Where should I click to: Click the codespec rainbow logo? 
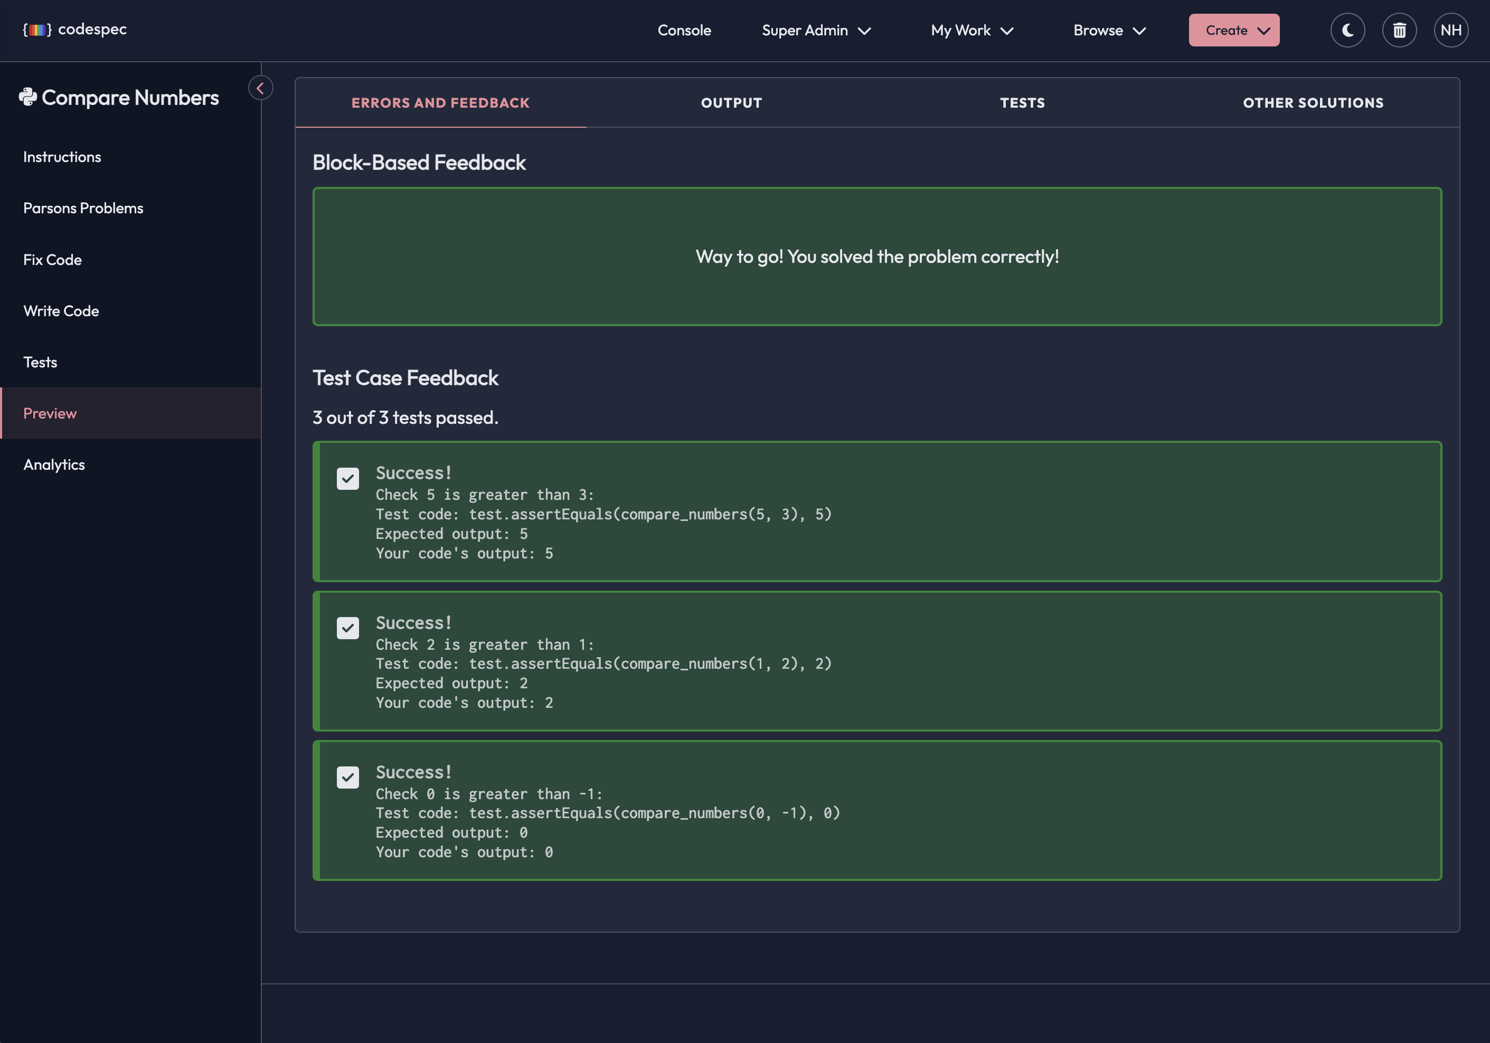point(37,30)
